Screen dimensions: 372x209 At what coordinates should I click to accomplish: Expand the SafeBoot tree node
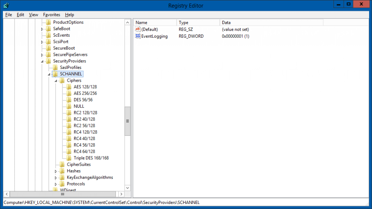42,28
